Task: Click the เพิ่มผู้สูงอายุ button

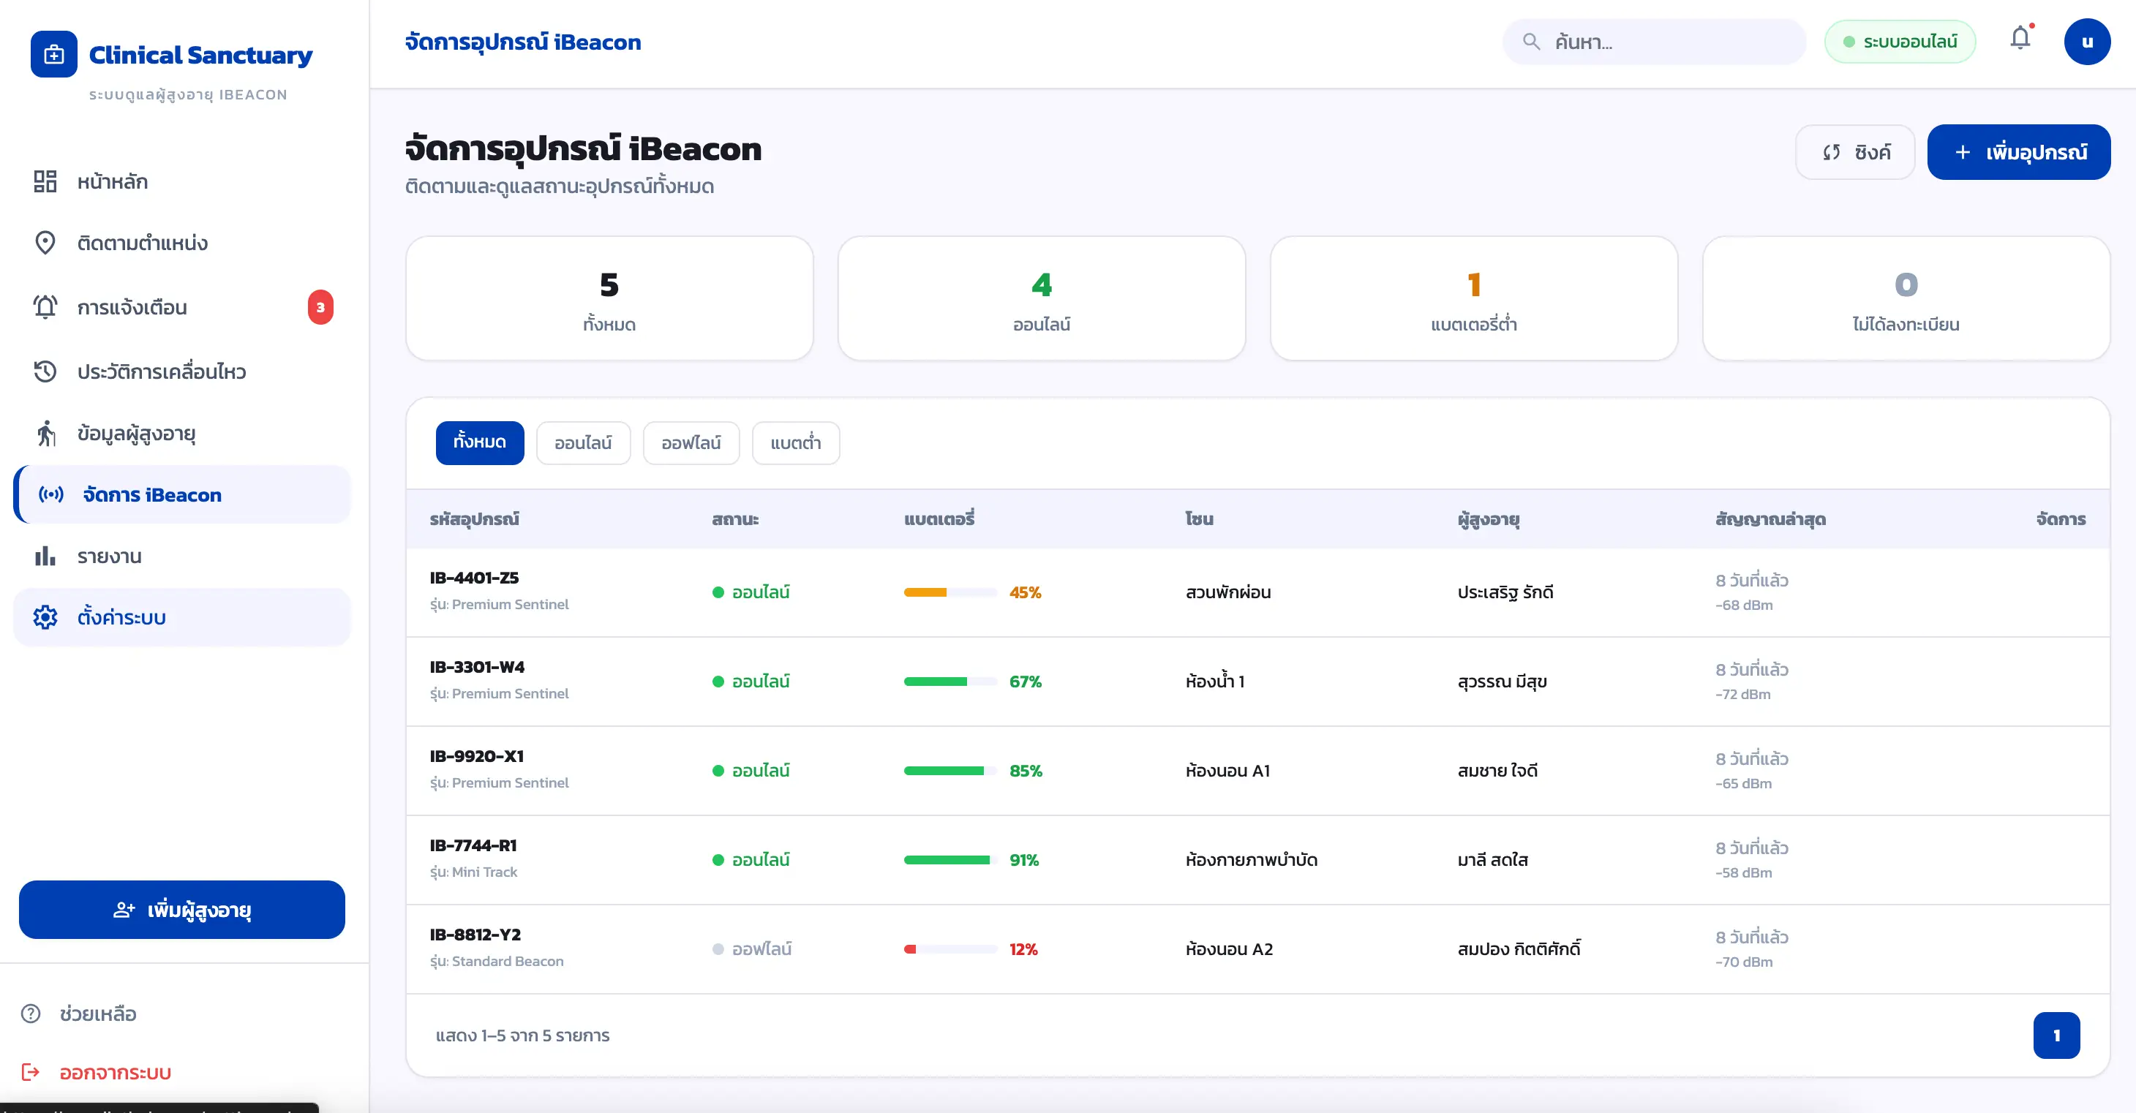Action: pyautogui.click(x=181, y=910)
